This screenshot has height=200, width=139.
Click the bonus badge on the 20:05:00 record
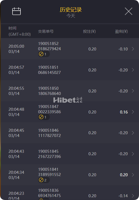click(44, 54)
